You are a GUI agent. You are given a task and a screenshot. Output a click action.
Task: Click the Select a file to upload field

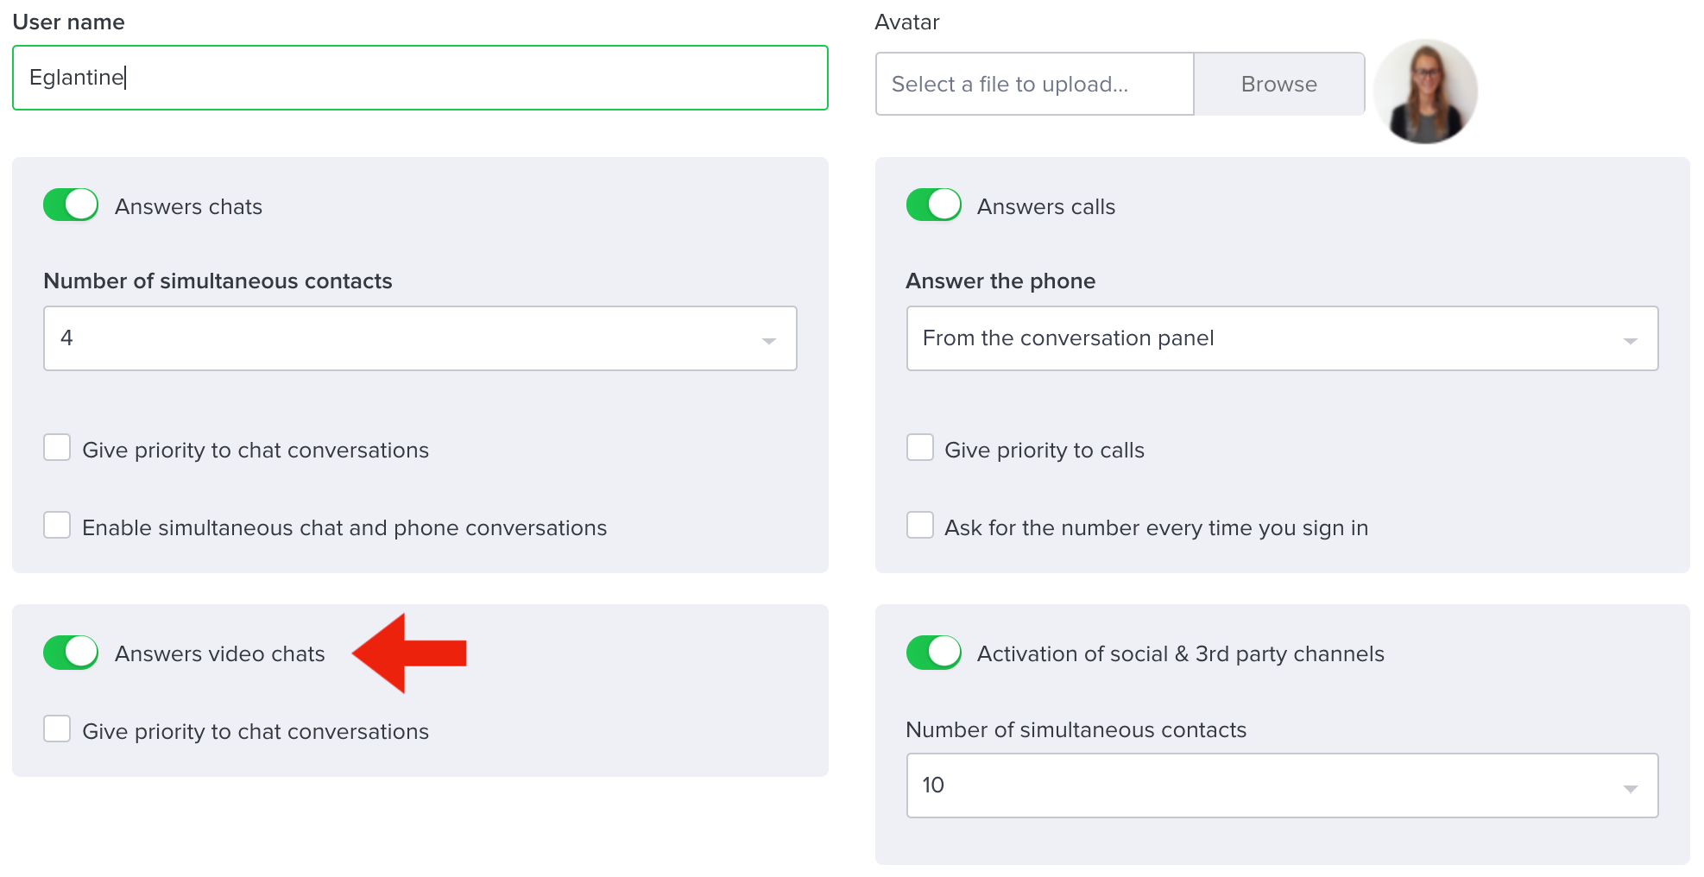[1034, 84]
